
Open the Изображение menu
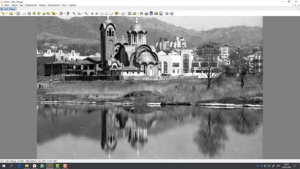point(31,5)
